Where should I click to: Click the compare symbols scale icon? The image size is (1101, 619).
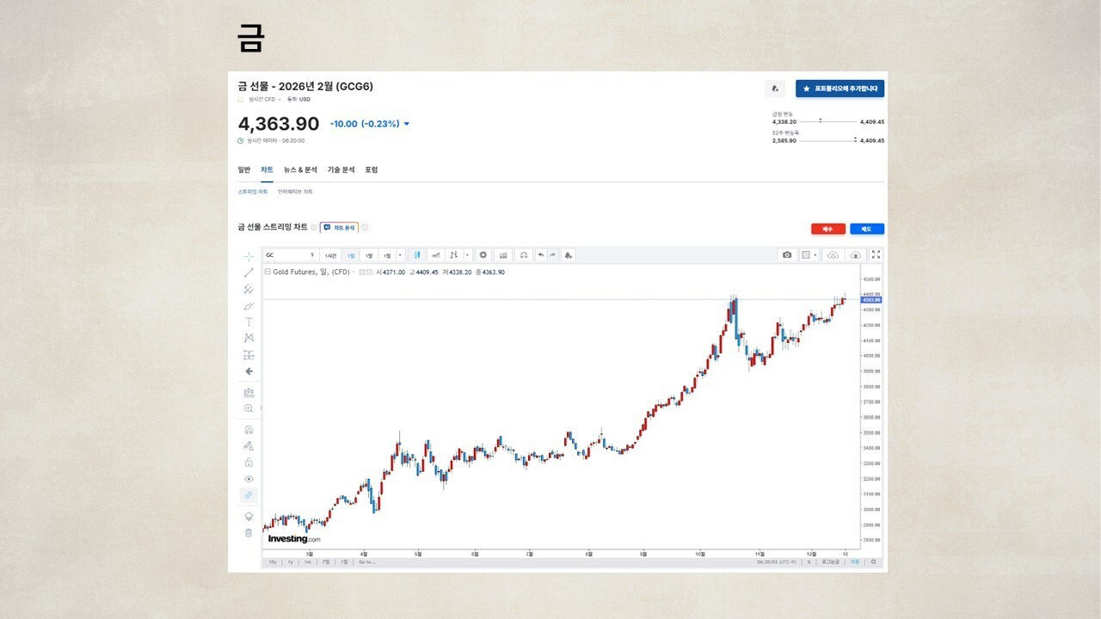(x=523, y=255)
